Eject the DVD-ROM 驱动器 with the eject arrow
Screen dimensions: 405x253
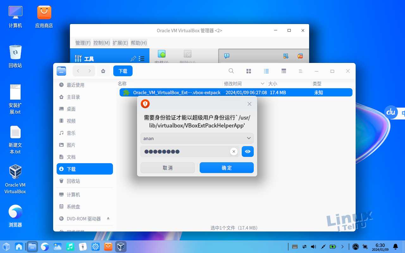pyautogui.click(x=108, y=218)
